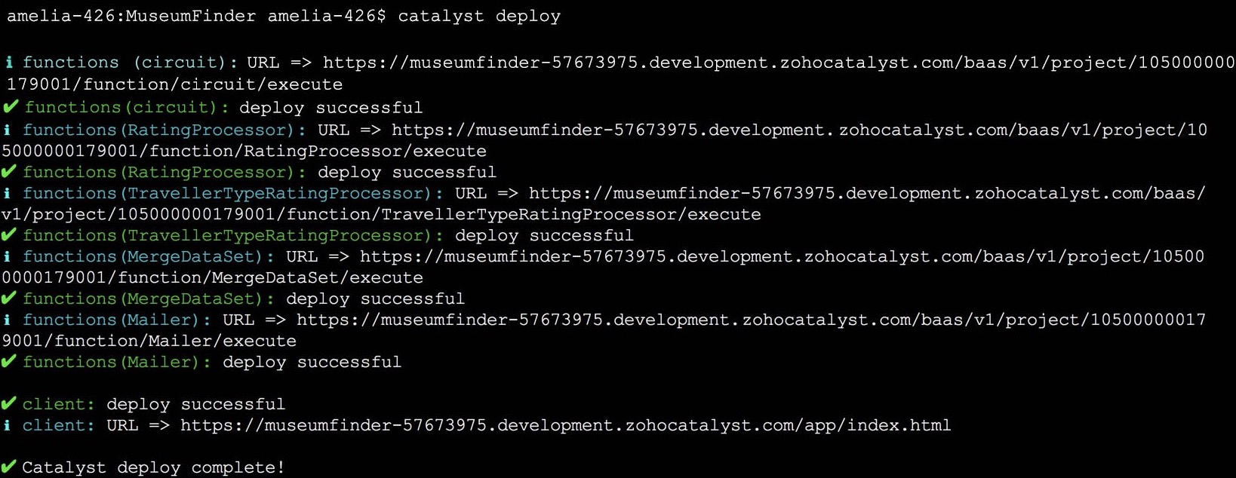The width and height of the screenshot is (1236, 478).
Task: Click the info icon before client URL
Action: pos(8,425)
